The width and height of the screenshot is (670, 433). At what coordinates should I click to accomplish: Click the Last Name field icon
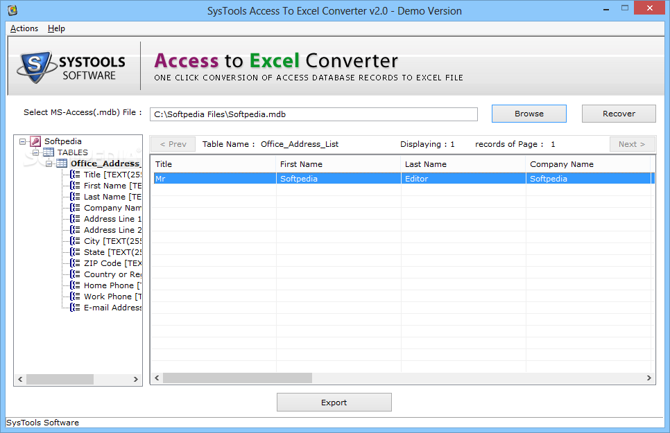tap(75, 197)
